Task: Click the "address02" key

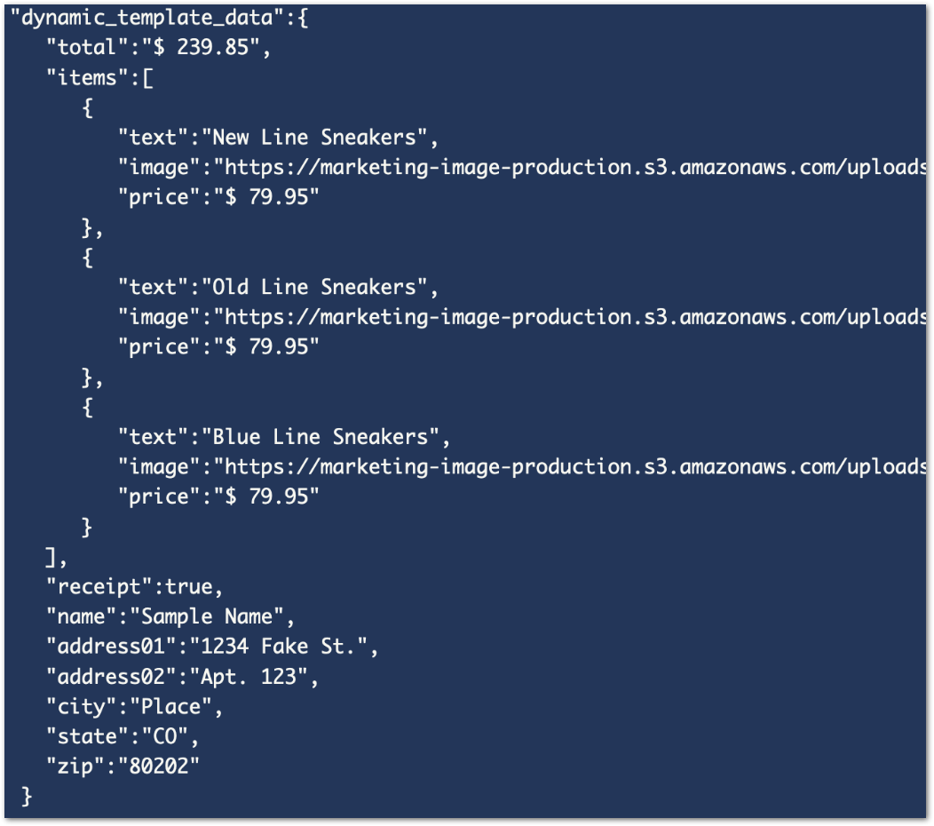Action: pos(106,677)
